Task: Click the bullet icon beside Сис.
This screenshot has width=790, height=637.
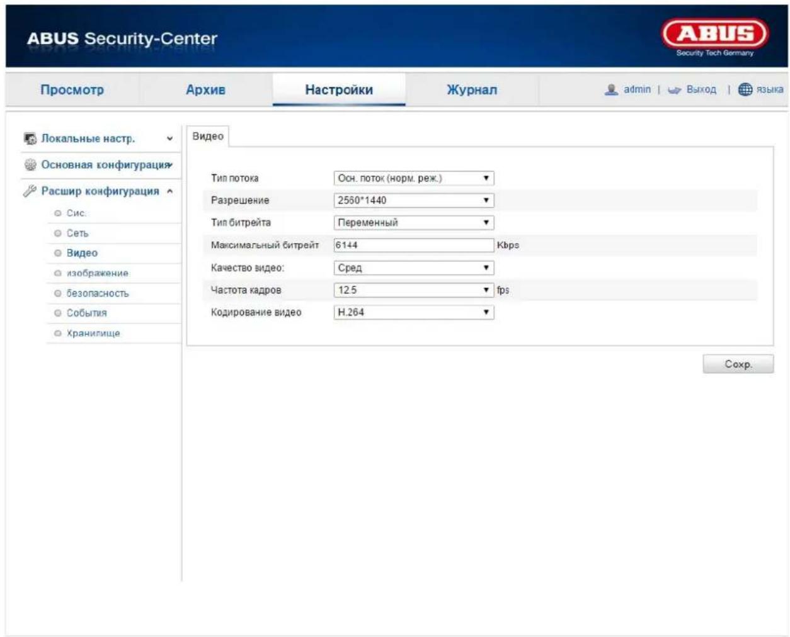Action: point(58,213)
